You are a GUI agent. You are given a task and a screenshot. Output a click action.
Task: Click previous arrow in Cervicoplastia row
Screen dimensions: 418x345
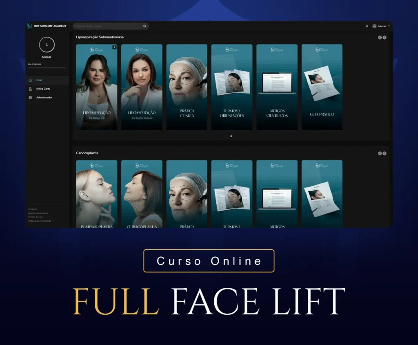click(x=380, y=153)
